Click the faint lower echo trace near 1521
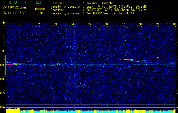 click(23, 73)
